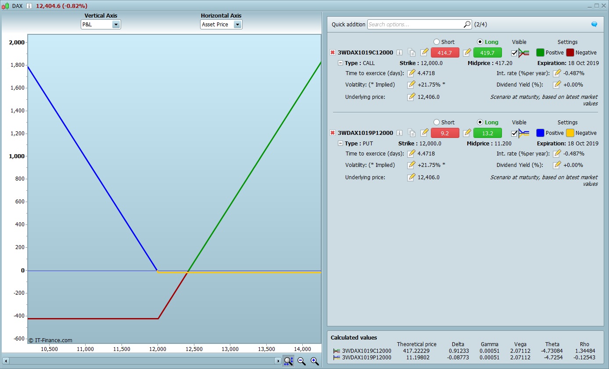
Task: Uncheck Visible for the CALL option
Action: point(514,53)
